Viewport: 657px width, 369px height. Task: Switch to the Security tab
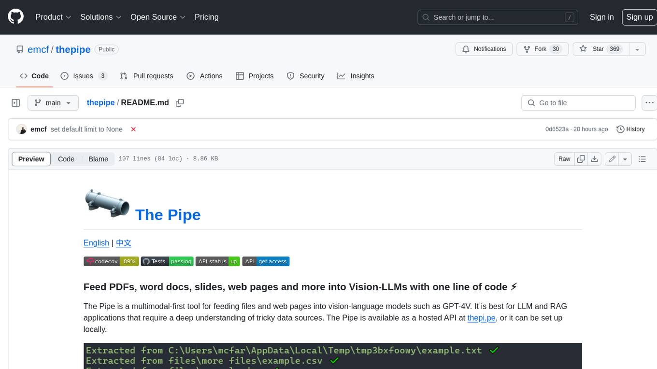coord(305,76)
